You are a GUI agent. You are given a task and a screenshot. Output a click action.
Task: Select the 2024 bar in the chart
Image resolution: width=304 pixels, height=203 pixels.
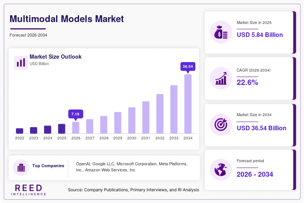48,129
